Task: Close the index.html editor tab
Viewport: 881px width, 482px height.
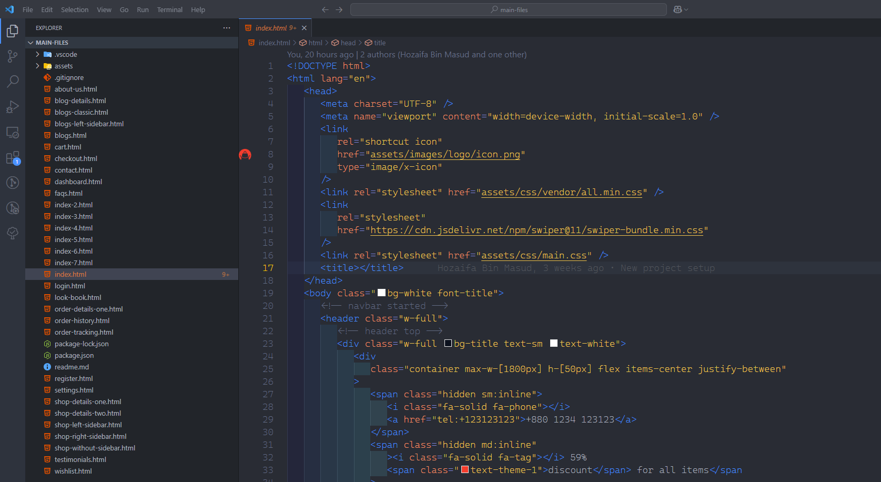Action: tap(304, 28)
